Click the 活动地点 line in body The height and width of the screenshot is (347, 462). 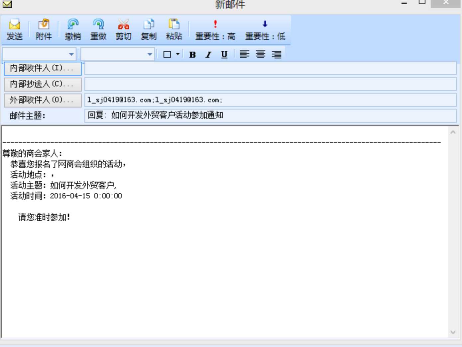(32, 174)
